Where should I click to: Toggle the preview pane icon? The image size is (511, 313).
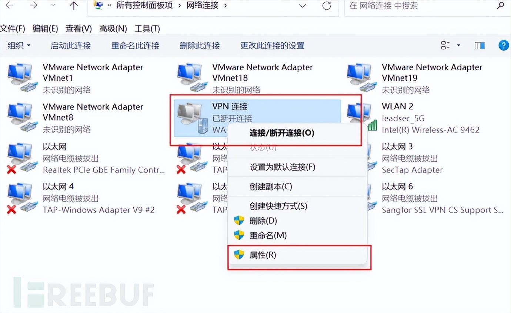[480, 46]
